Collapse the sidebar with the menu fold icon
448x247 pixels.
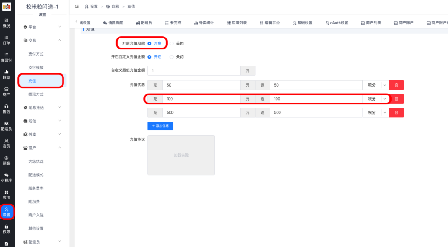pyautogui.click(x=77, y=6)
